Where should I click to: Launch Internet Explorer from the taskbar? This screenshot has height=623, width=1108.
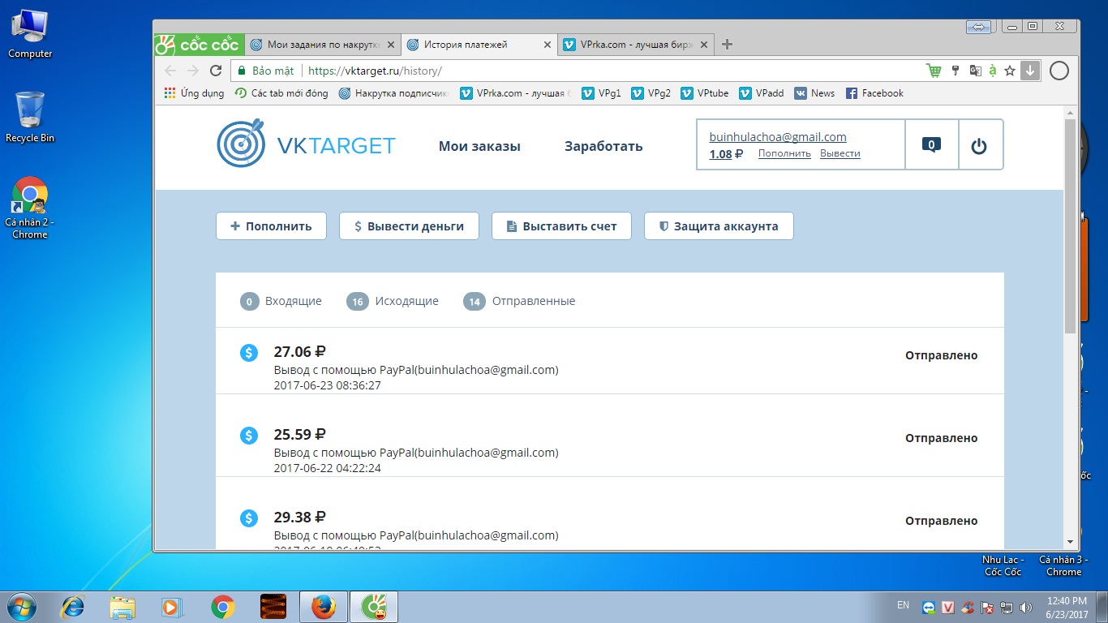74,607
